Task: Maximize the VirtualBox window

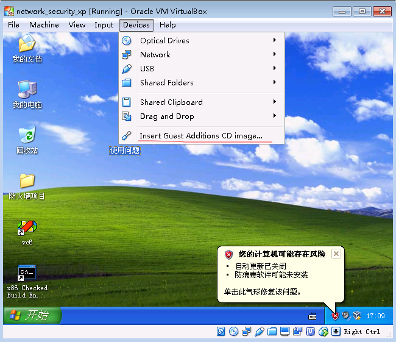Action: (x=362, y=12)
